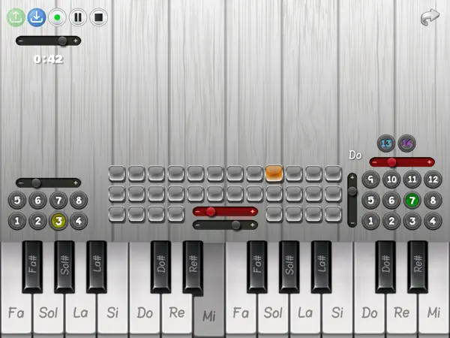
Task: Play the rightmost Do# black key
Action: [385, 267]
